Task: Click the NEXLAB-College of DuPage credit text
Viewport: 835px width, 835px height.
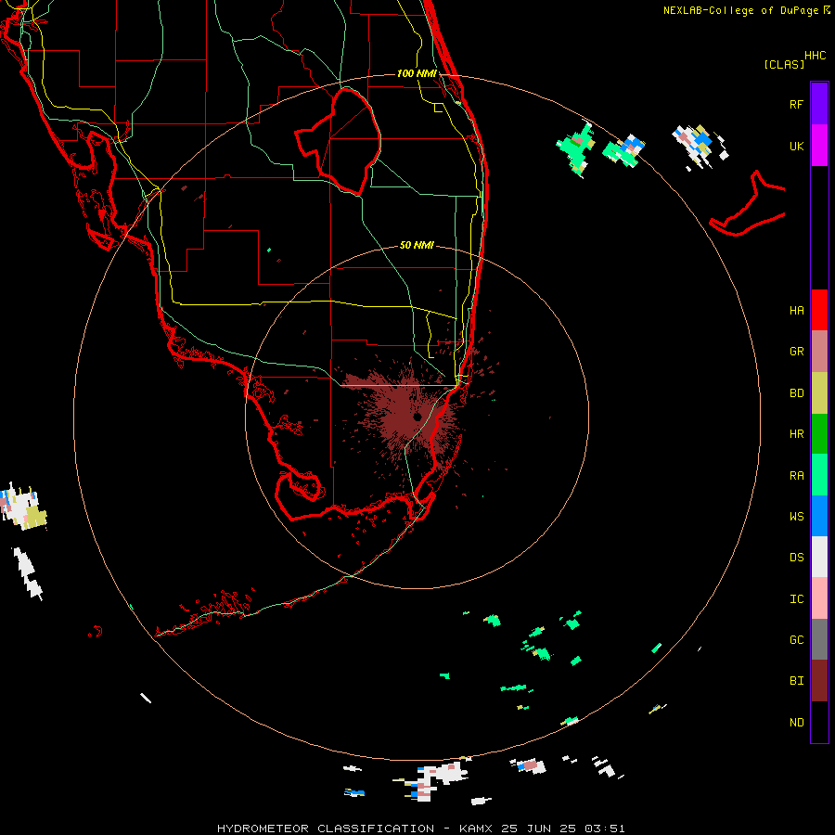Action: (x=747, y=10)
